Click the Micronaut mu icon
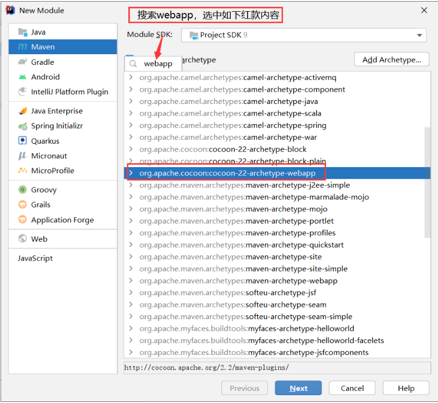Screen dimensions: 438x403 point(22,156)
